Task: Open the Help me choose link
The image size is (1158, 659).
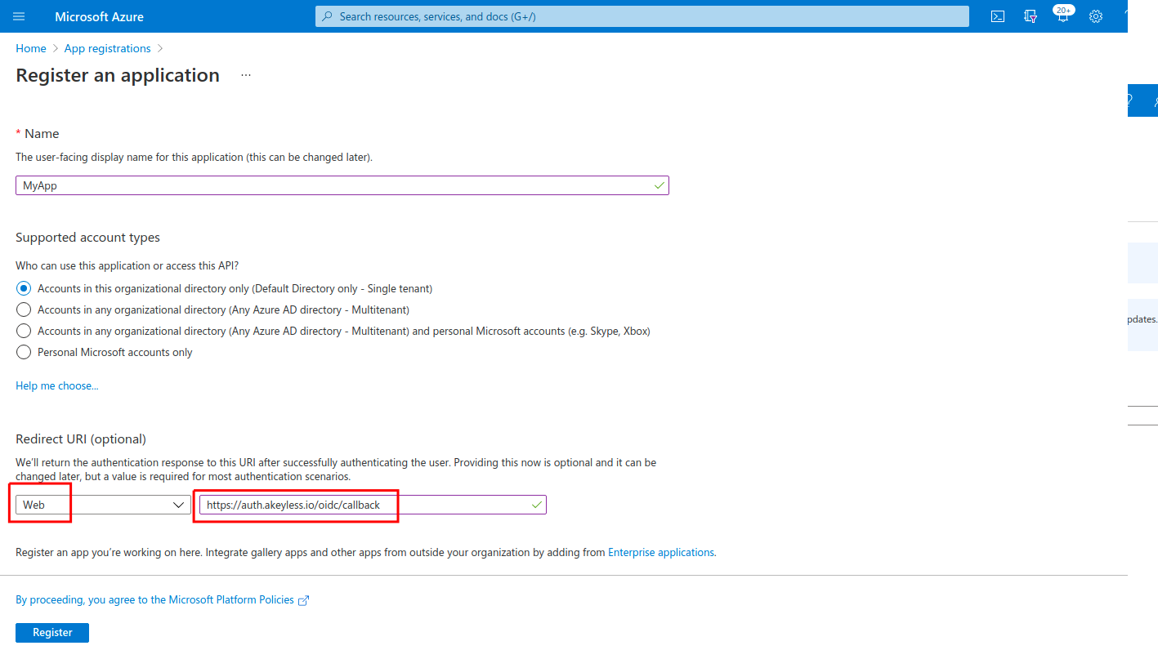Action: (57, 385)
